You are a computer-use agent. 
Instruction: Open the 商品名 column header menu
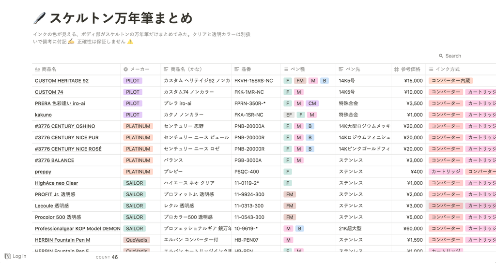pos(76,69)
